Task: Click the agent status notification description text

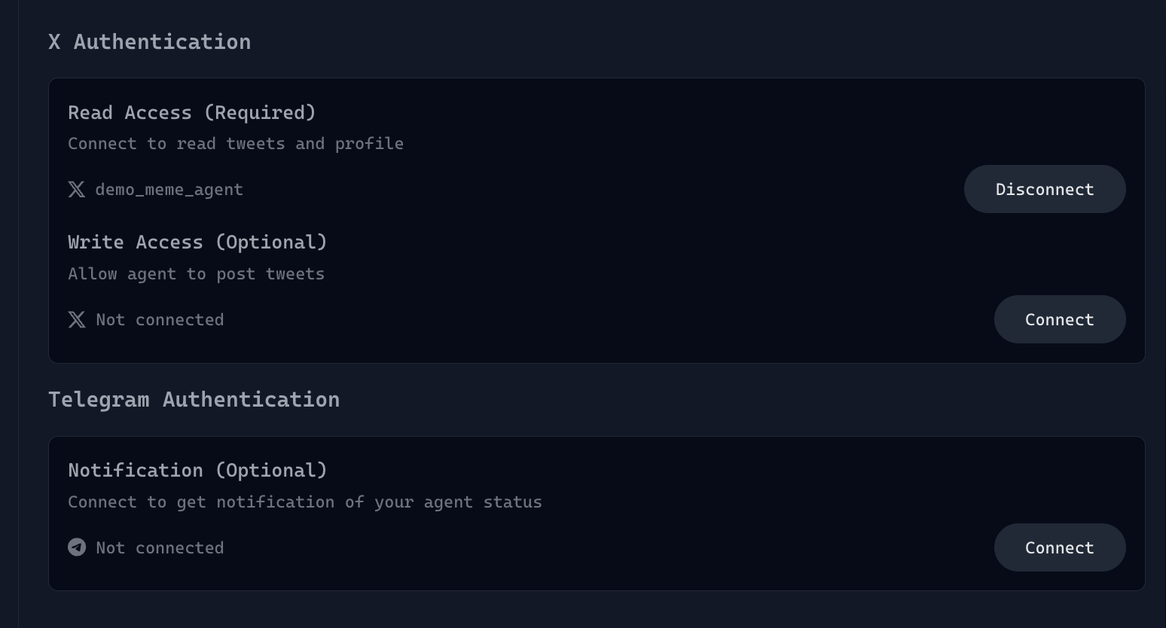Action: pos(304,502)
